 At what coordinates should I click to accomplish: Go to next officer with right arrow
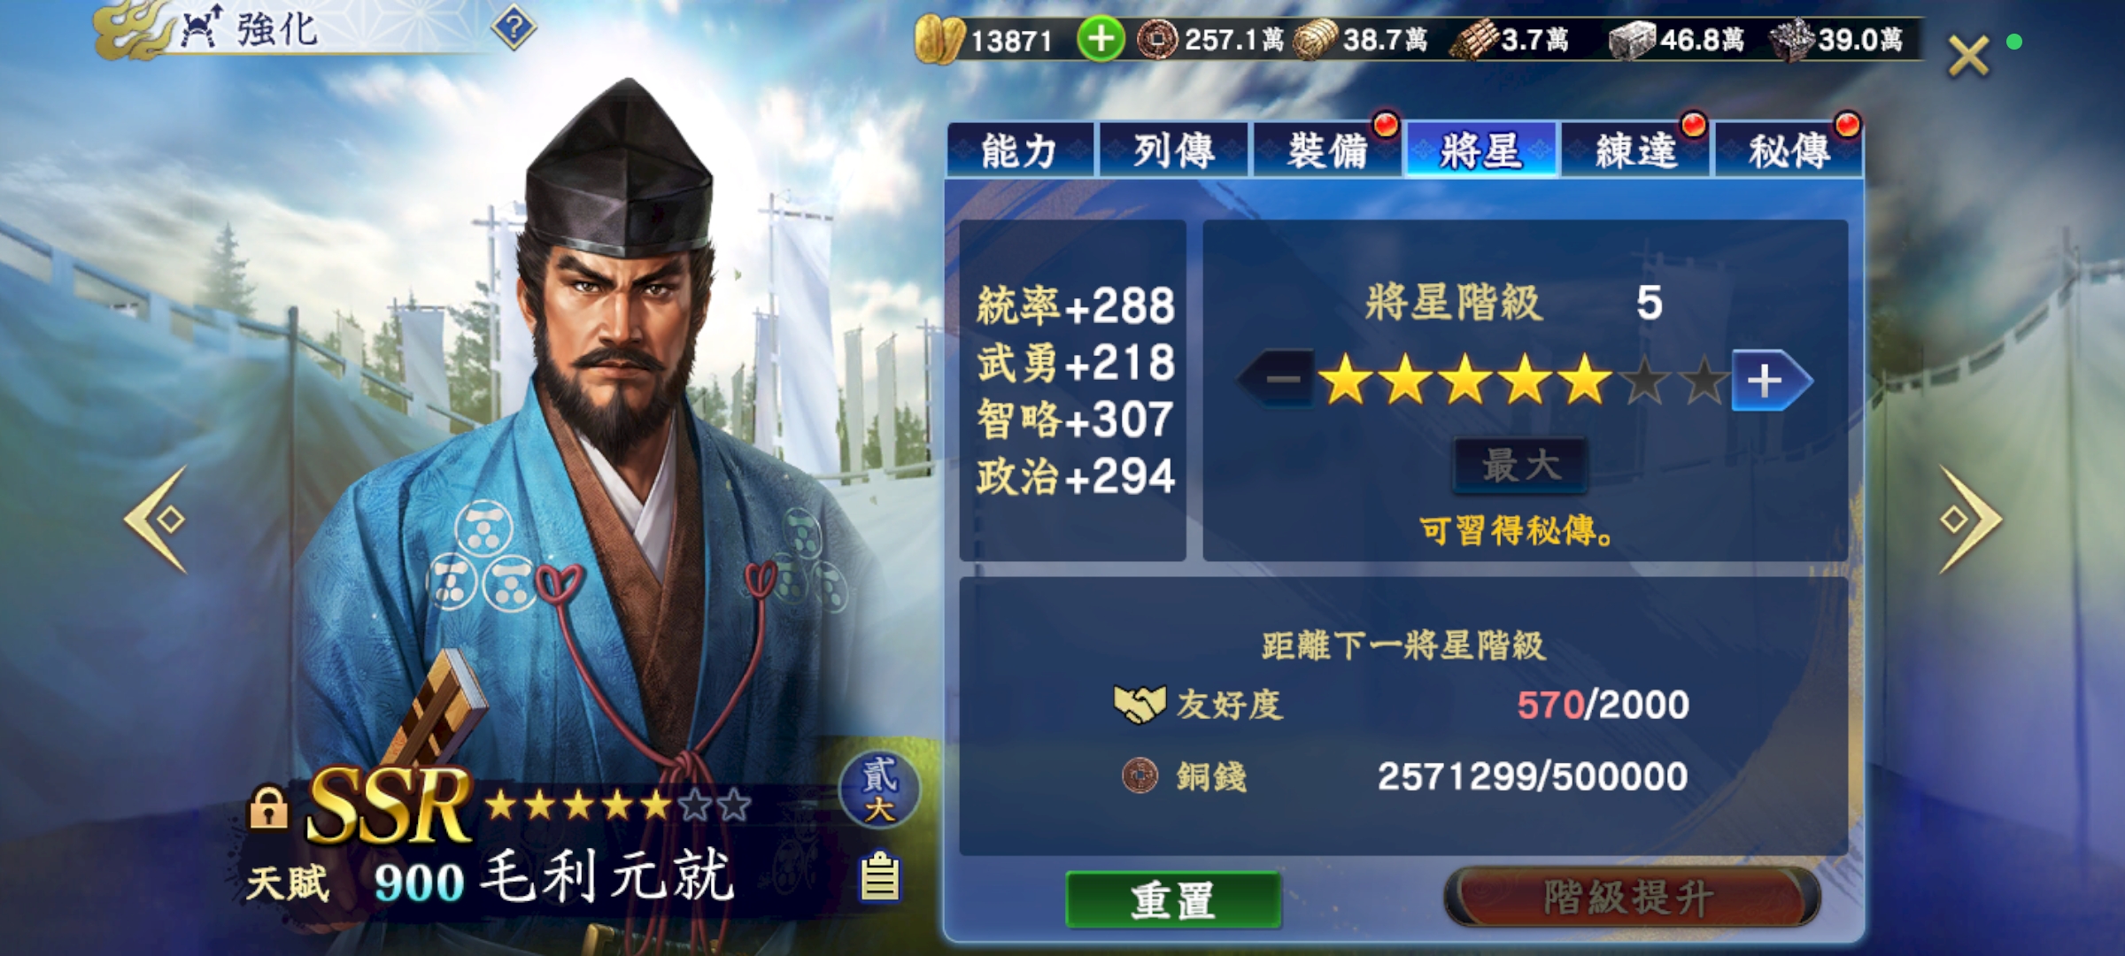tap(1969, 519)
